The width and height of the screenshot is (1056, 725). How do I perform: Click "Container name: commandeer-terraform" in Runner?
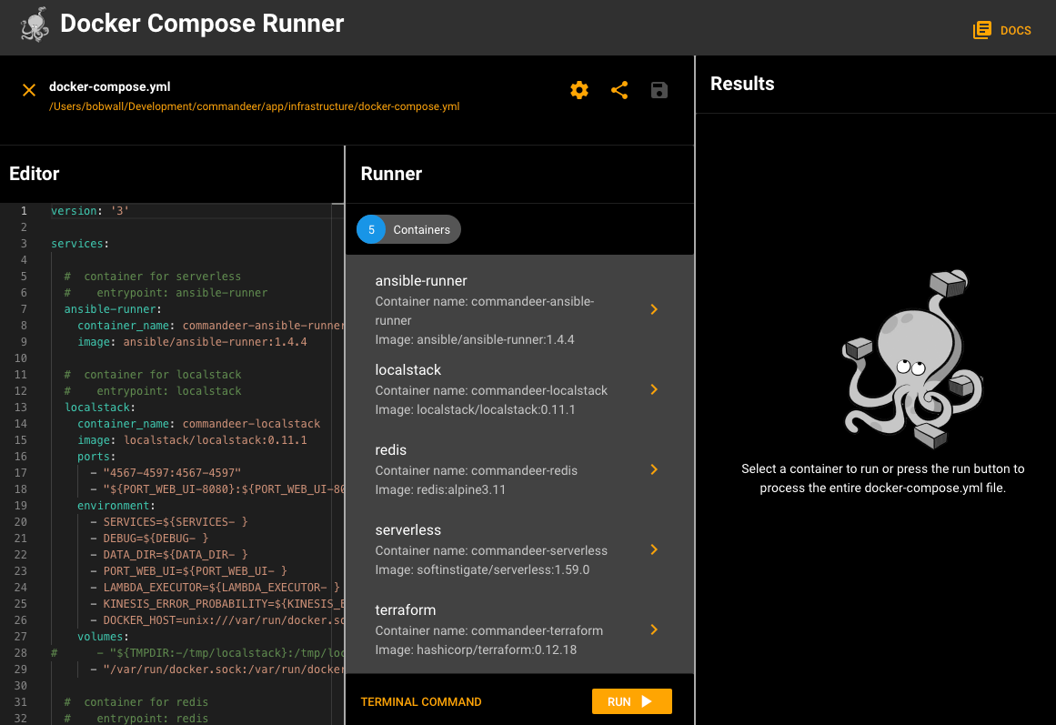pos(489,631)
